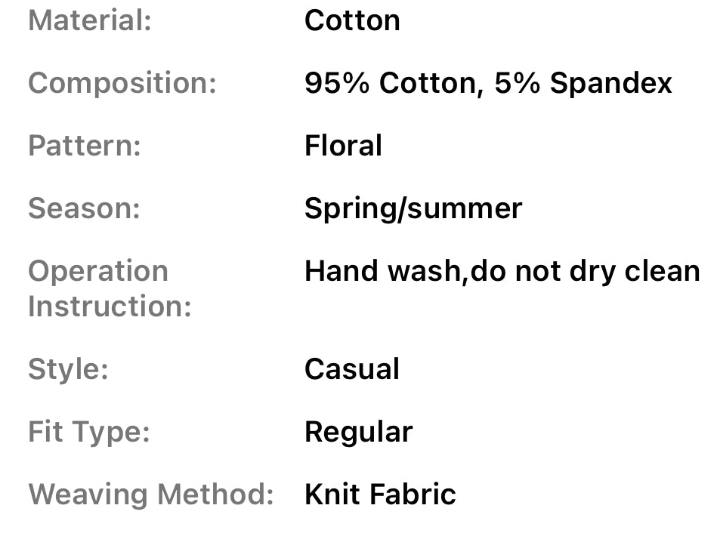Select the Floral pattern value
The height and width of the screenshot is (533, 717).
(343, 145)
